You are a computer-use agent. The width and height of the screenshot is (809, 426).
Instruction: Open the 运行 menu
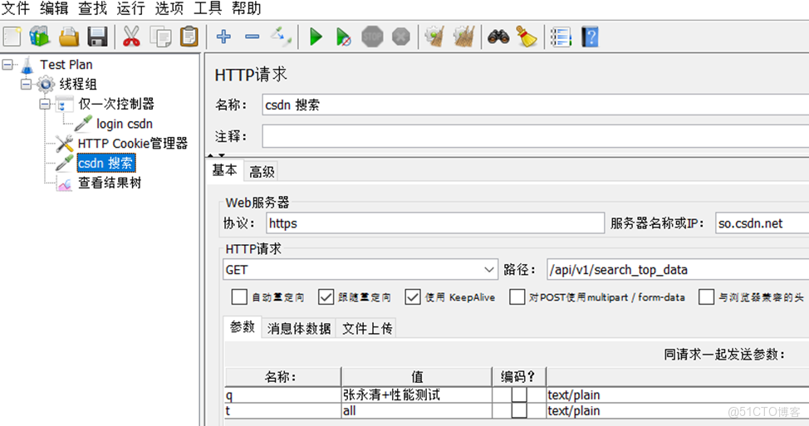point(131,8)
